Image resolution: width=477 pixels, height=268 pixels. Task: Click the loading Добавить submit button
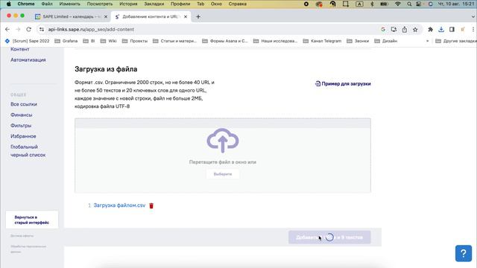(329, 237)
